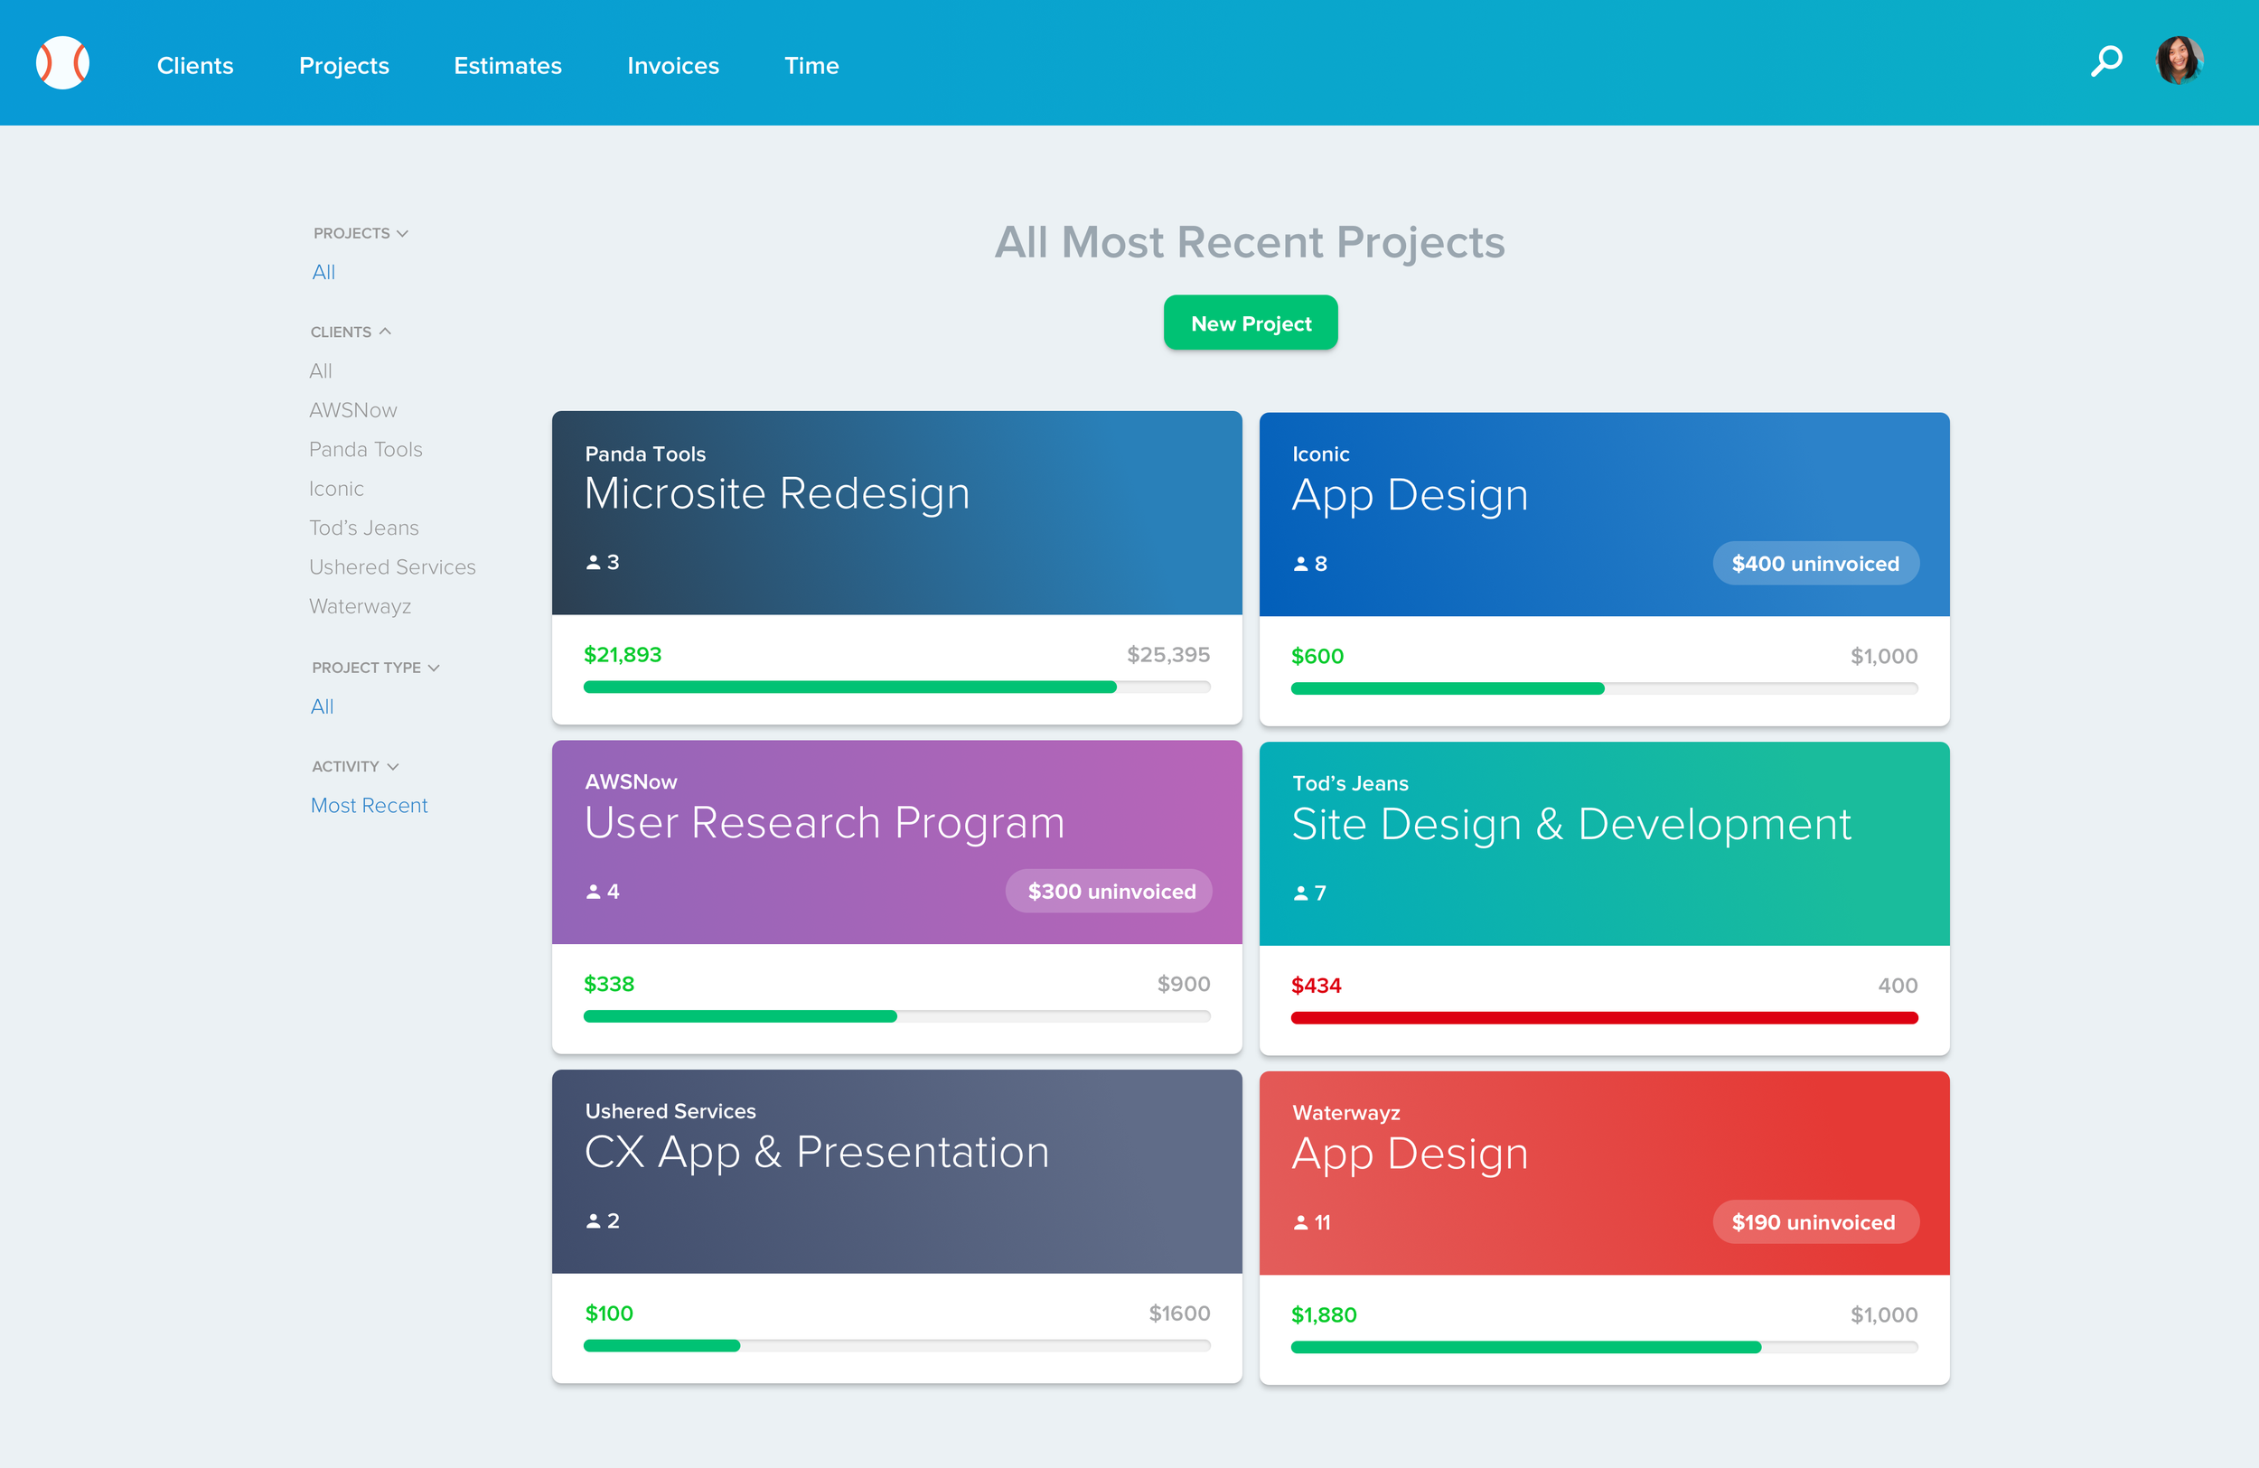Click people icon on Waterwayz App Design
Viewport: 2259px width, 1468px height.
point(1300,1223)
